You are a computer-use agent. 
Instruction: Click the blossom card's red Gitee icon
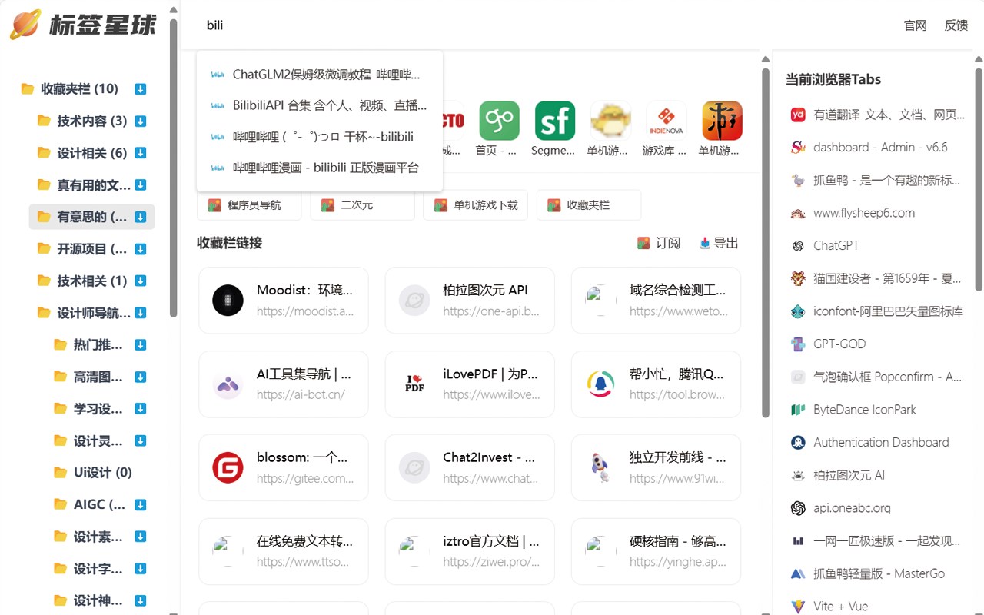[228, 467]
